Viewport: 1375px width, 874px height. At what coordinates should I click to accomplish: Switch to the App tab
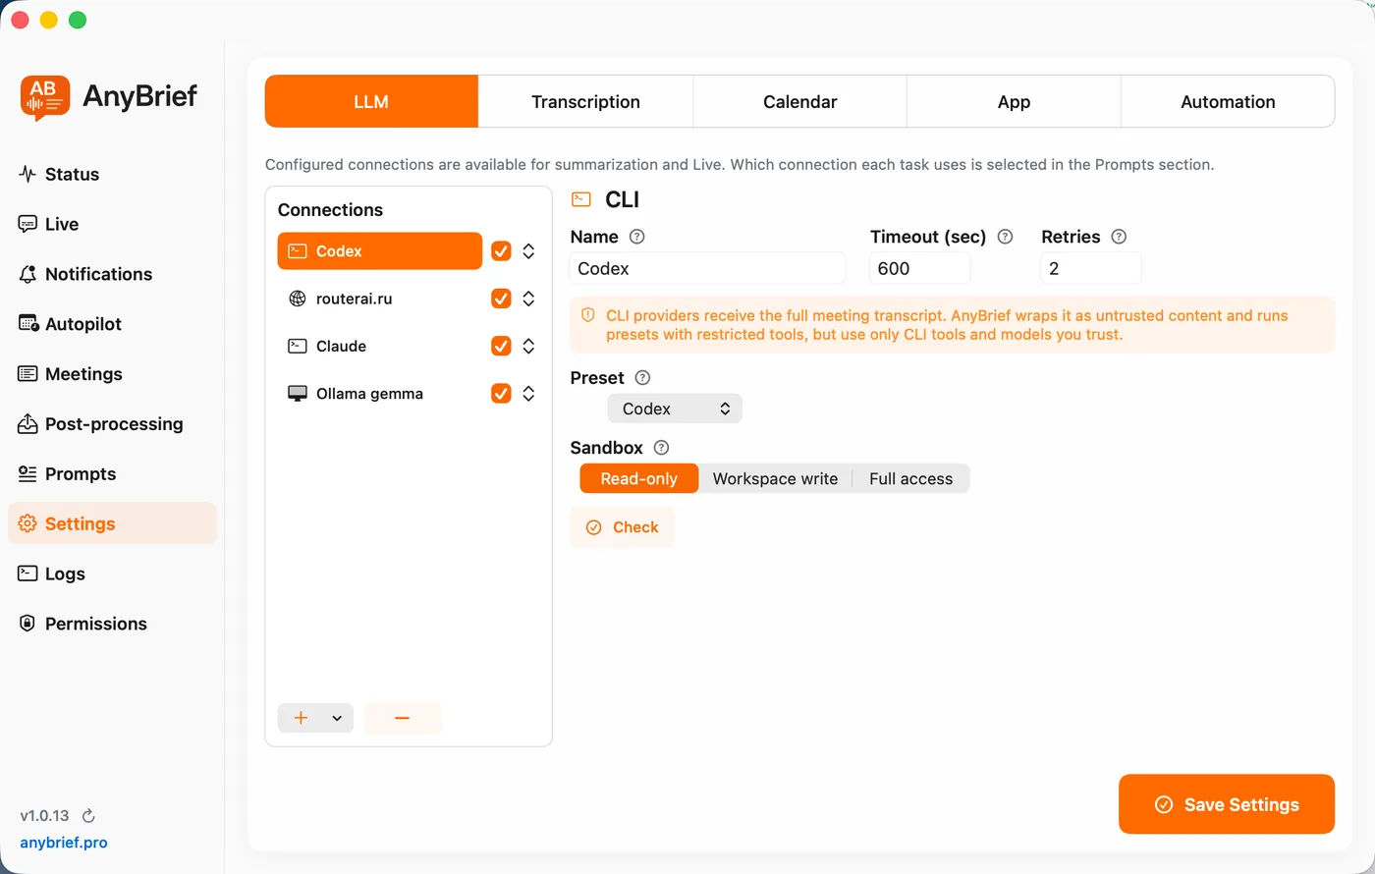(1014, 101)
